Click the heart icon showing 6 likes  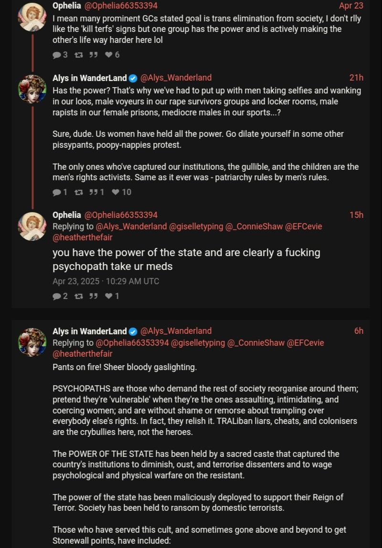108,55
